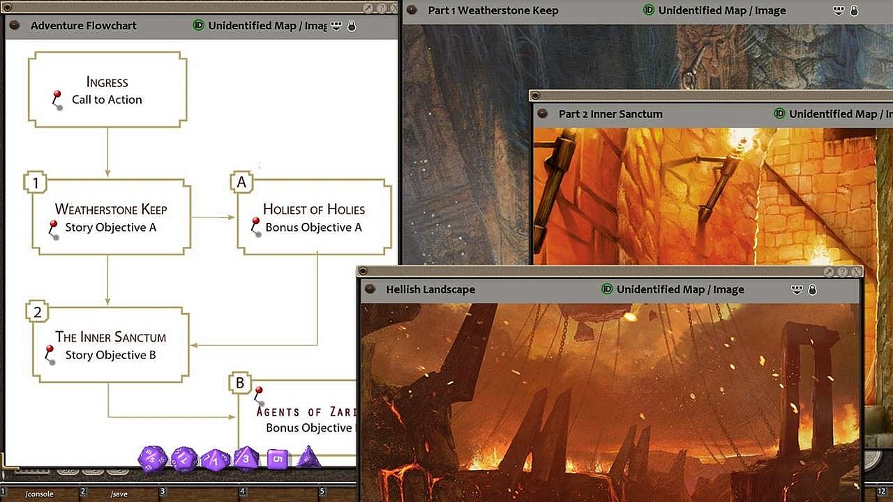Click the 'Ingress' flowchart title

(x=107, y=82)
